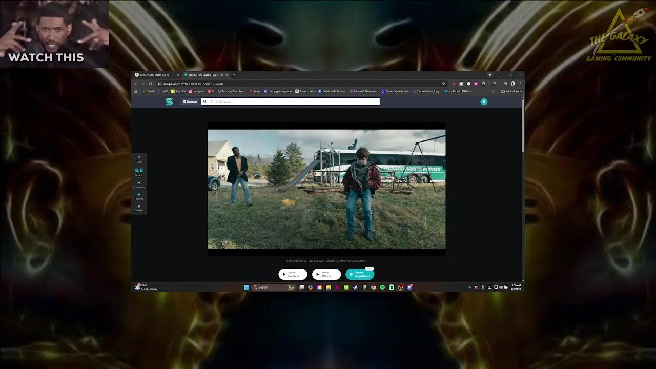Open the taskbar clock and date
This screenshot has width=656, height=369.
(516, 287)
